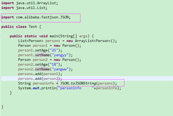Click the 'person1.setName("yangyy");' statement
Screen dimensions: 173x116
(45, 55)
